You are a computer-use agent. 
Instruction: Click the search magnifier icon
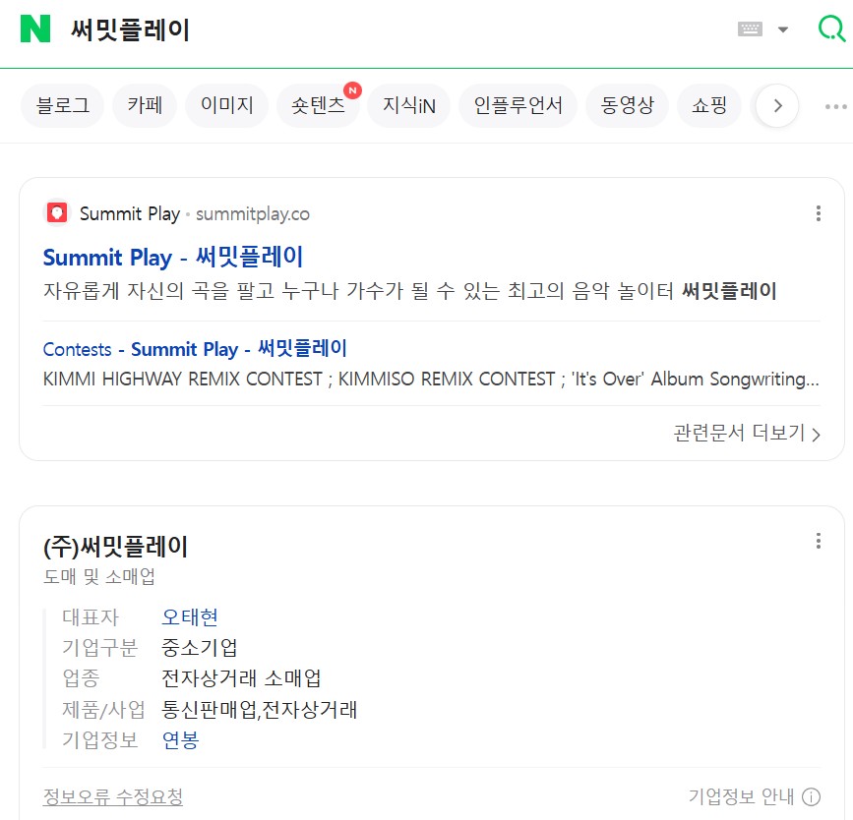829,30
